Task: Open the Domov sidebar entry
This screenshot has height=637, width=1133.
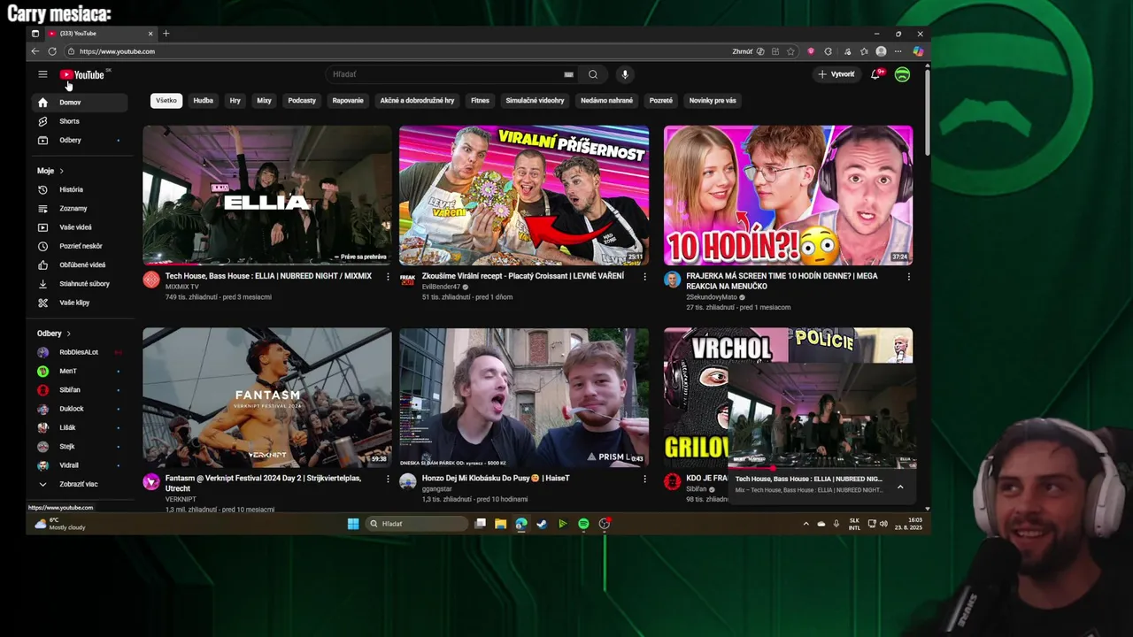Action: point(81,103)
